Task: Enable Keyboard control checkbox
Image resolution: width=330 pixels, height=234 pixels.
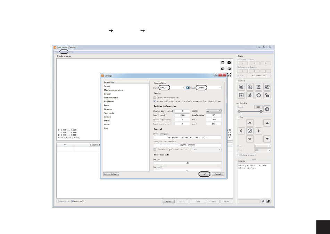Action: 239,155
